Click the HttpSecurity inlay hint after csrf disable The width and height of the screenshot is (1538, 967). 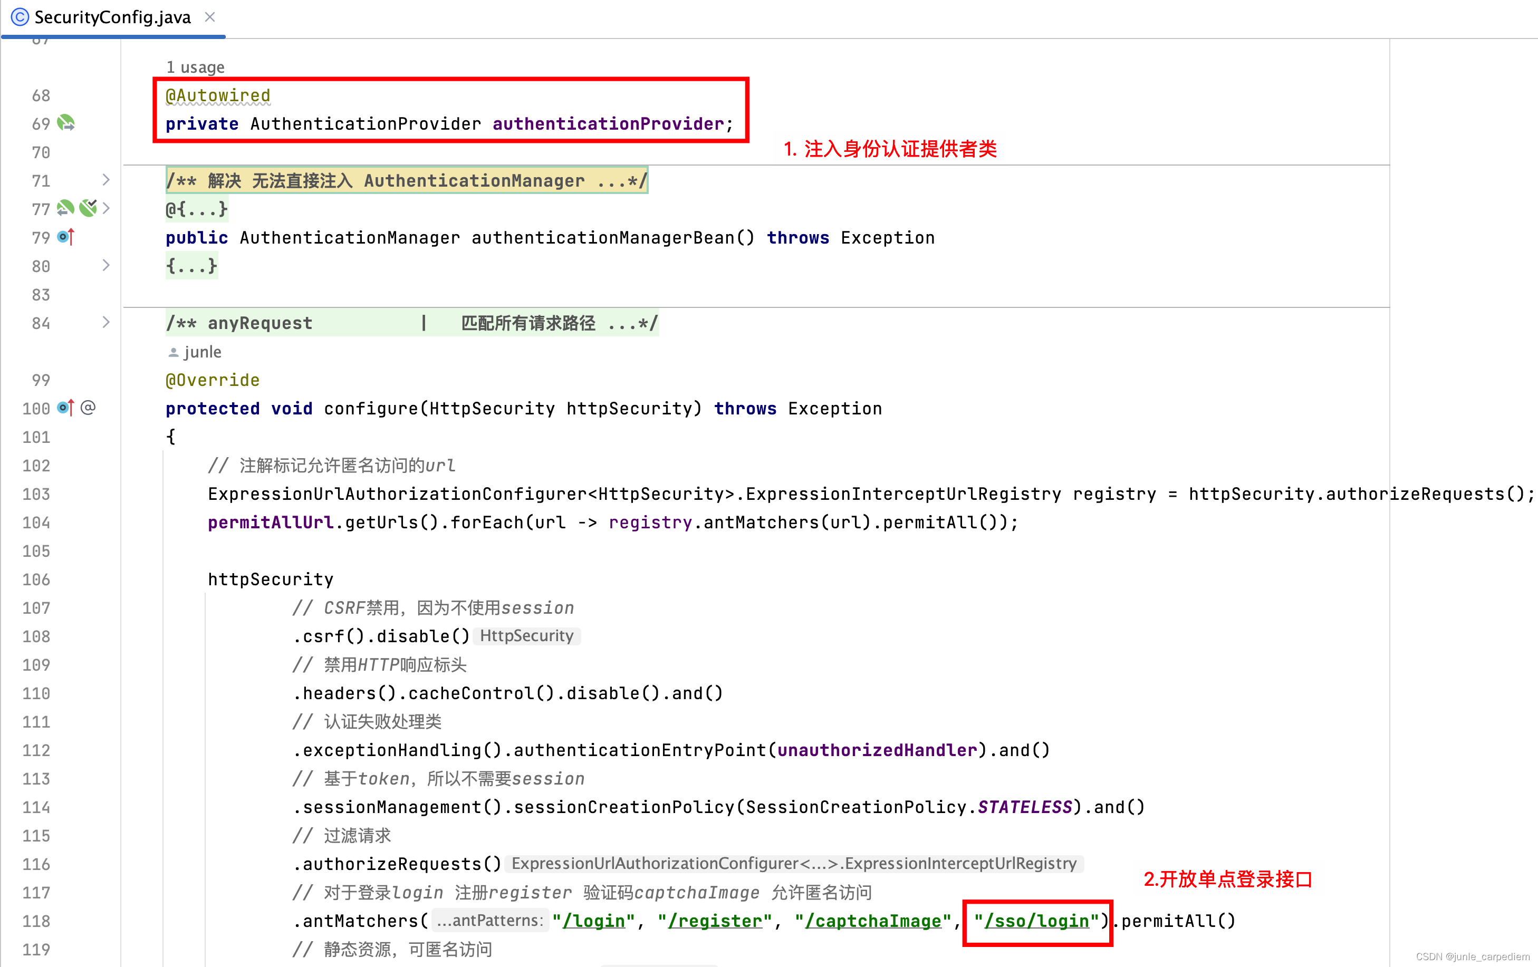[526, 635]
